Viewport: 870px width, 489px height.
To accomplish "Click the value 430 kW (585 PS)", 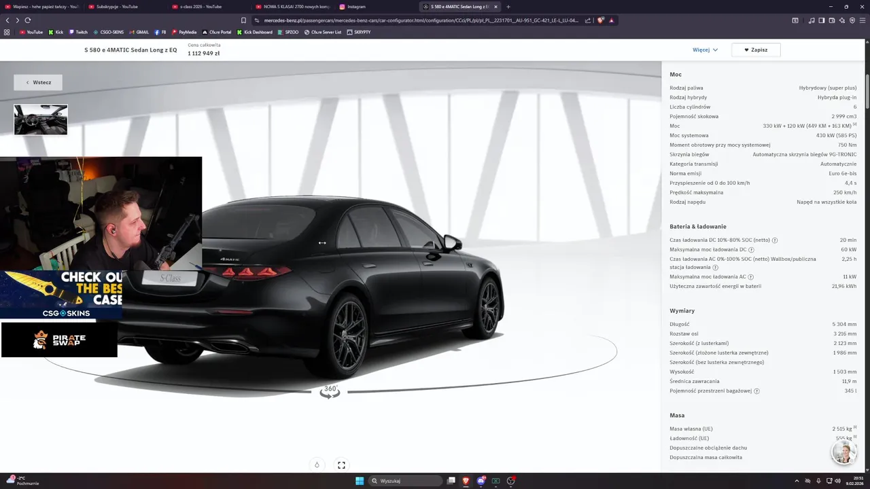I will tap(836, 135).
